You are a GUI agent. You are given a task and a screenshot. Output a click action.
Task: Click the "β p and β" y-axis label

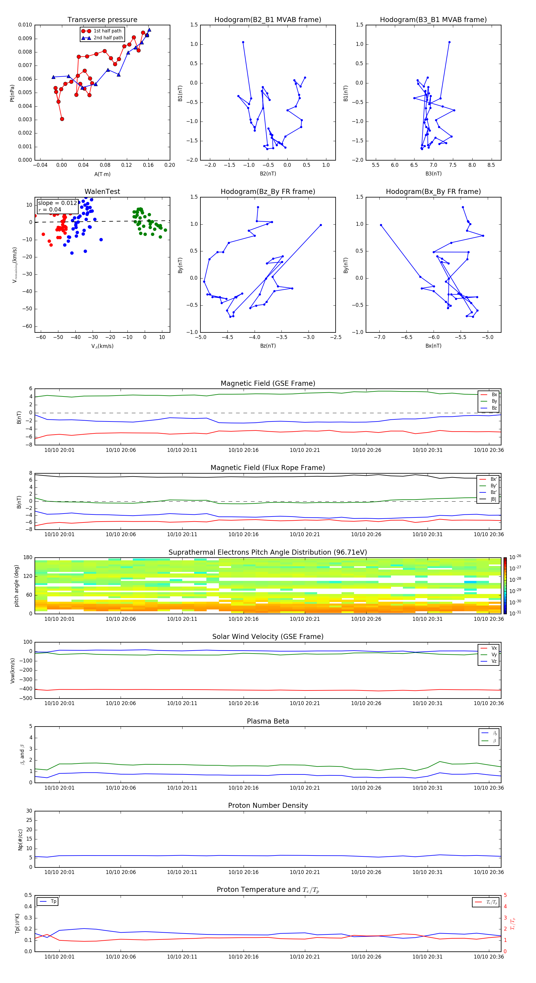pos(22,755)
